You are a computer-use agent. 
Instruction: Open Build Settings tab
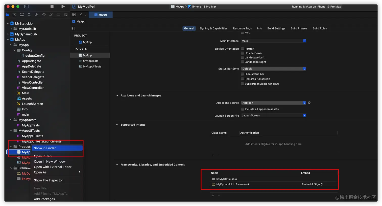click(276, 28)
